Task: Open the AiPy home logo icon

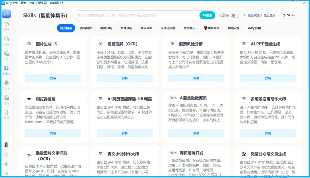Action: tap(6, 14)
